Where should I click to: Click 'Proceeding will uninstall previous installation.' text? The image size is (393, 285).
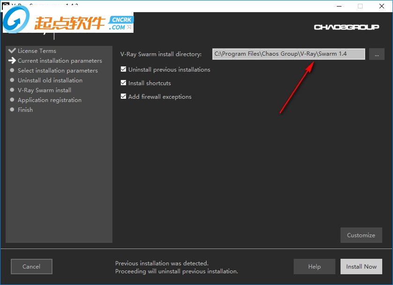(177, 271)
